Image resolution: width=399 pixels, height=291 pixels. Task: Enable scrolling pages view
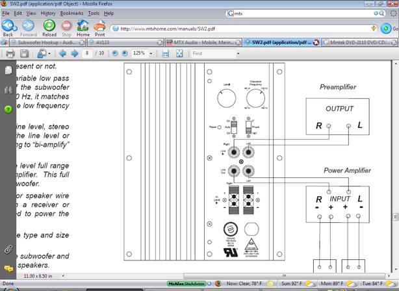pos(166,53)
